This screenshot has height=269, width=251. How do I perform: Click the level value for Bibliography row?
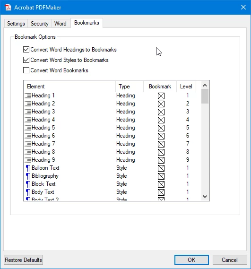coord(188,176)
